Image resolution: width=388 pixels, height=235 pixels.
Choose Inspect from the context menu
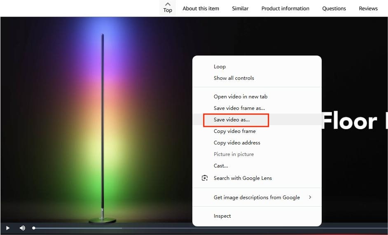tap(257, 216)
